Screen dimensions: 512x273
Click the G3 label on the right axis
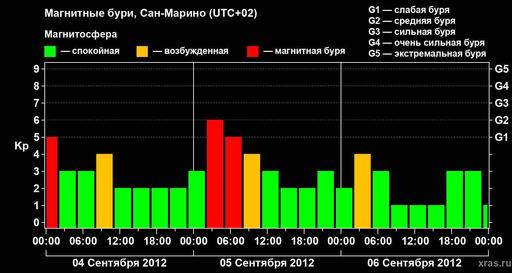tap(501, 103)
